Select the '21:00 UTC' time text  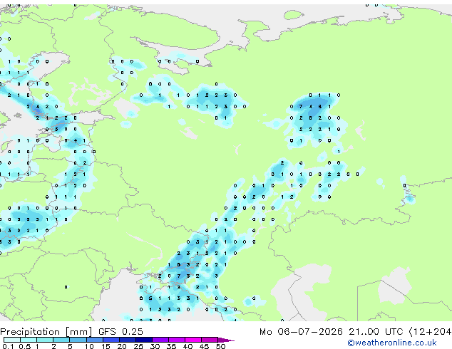[376, 332]
